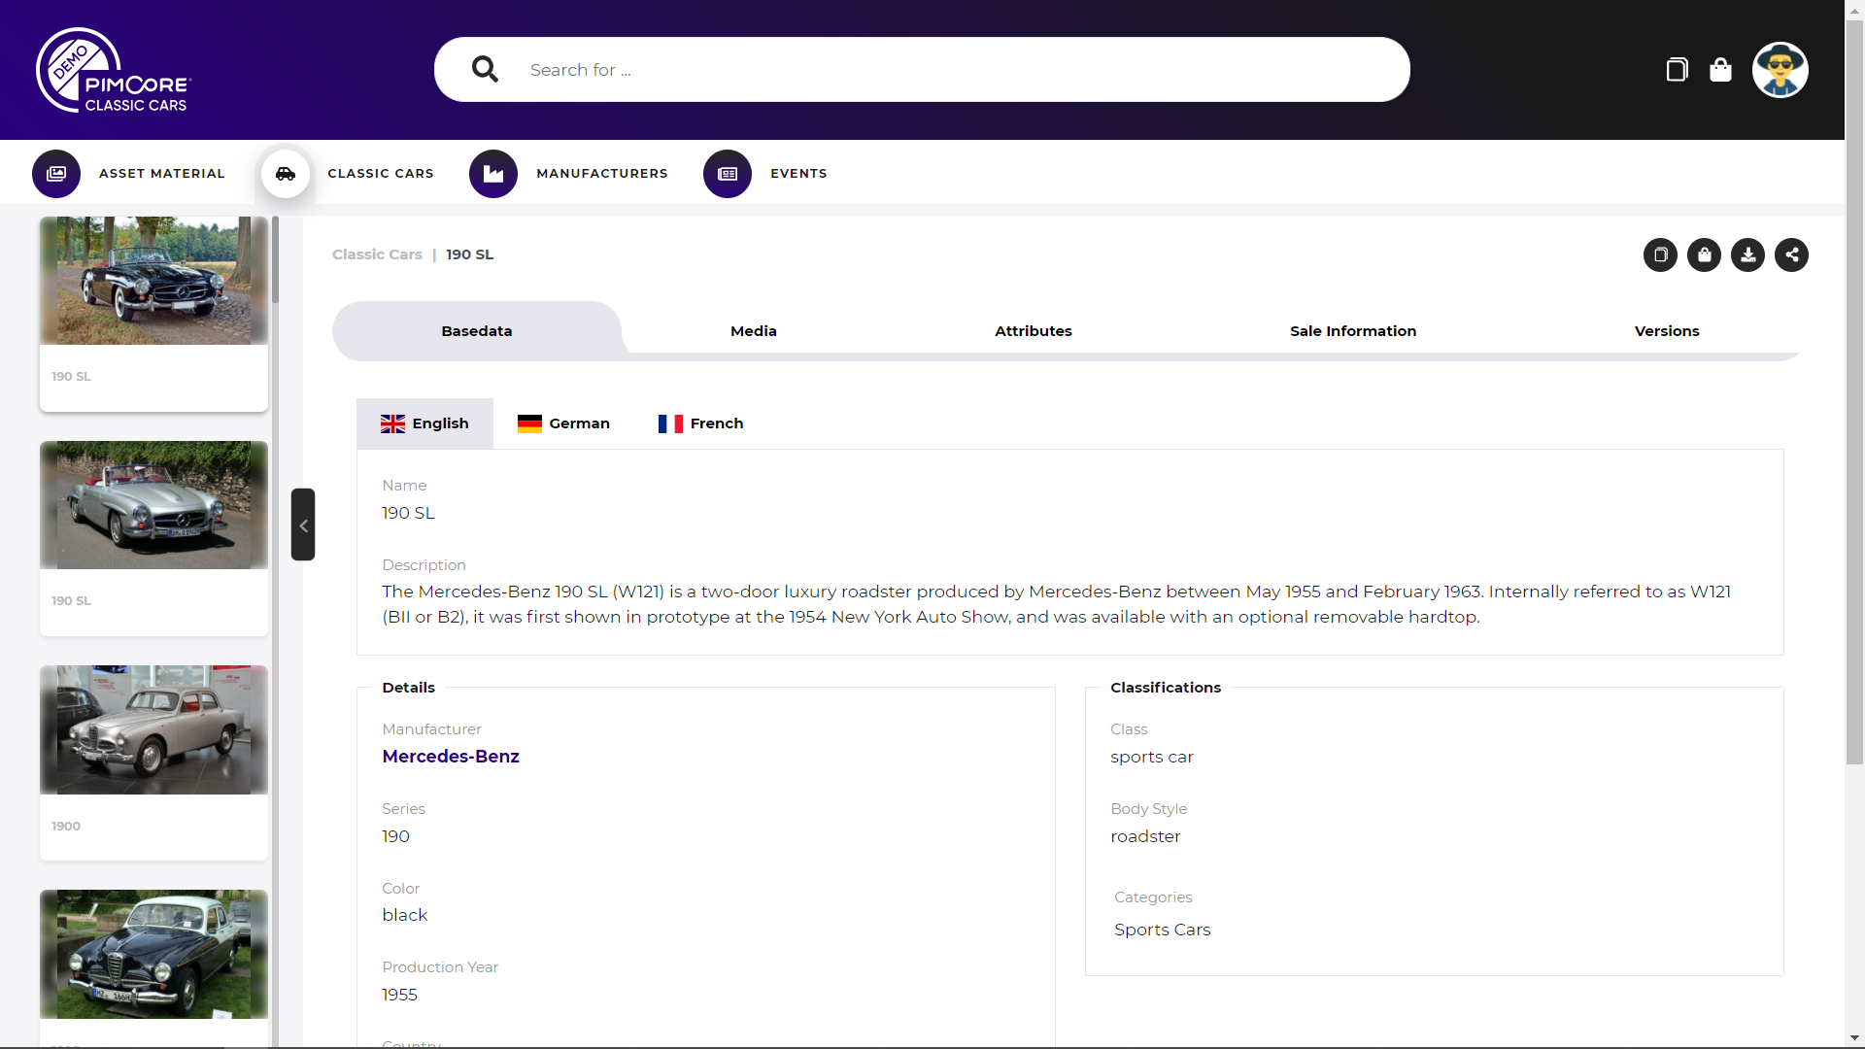Screen dimensions: 1865x1049
Task: Switch to the Media tab
Action: click(754, 331)
